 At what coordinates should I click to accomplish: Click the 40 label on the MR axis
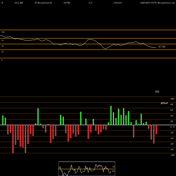pyautogui.click(x=172, y=116)
